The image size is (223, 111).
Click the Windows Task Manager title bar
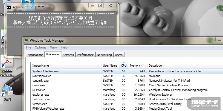pos(123,41)
